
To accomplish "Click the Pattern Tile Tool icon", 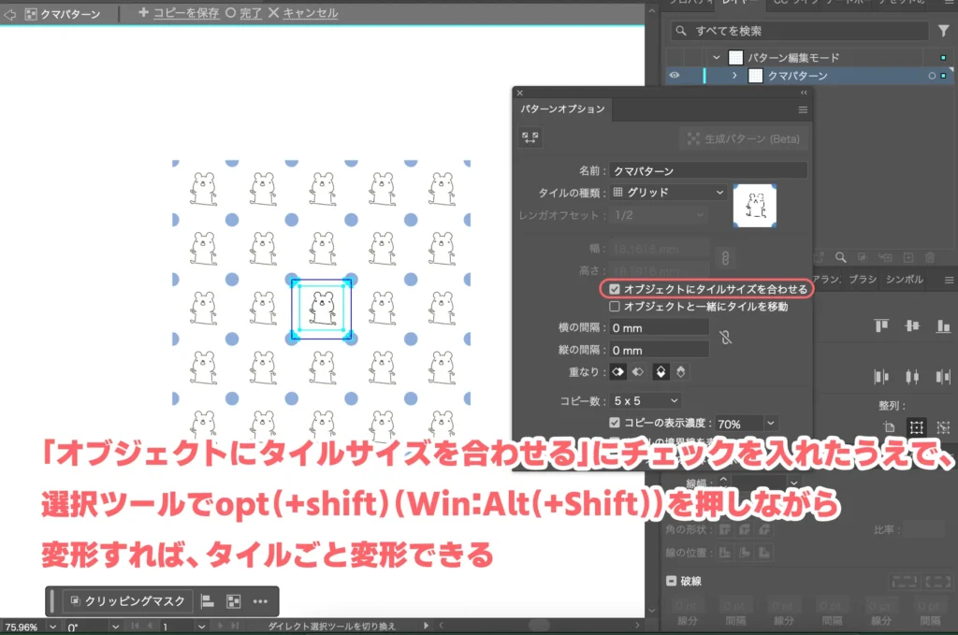I will (x=530, y=137).
